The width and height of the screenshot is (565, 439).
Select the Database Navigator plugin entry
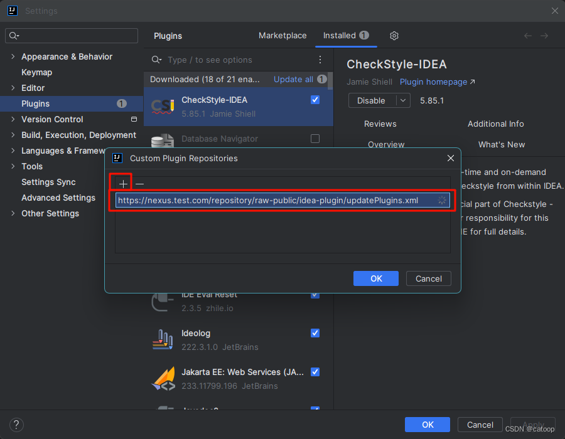coord(238,139)
